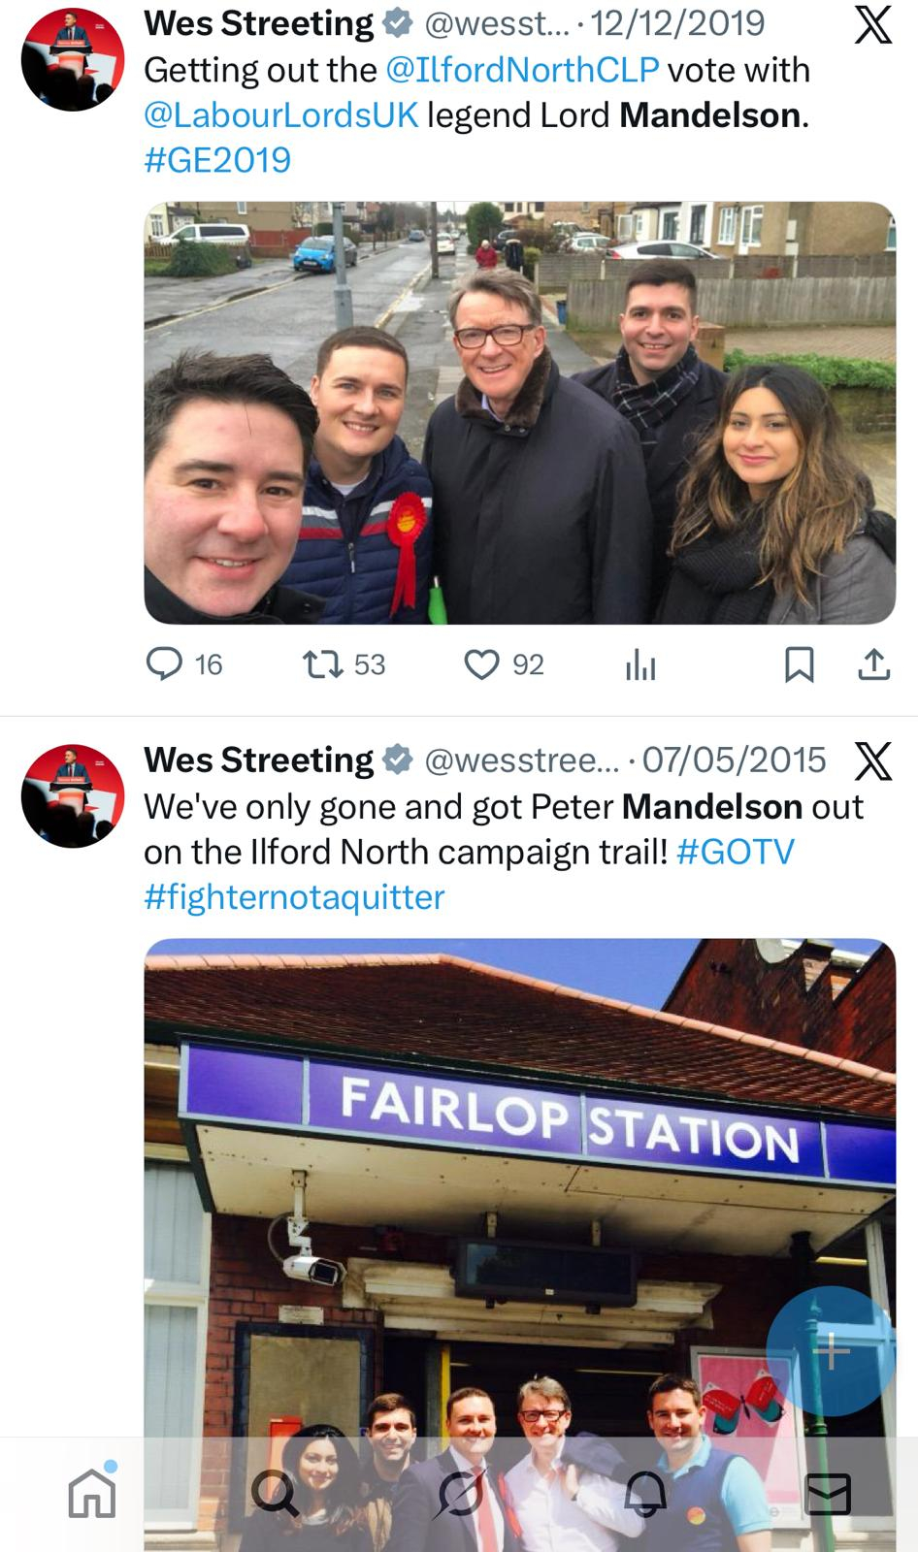Share the GE2019 tweet
This screenshot has height=1552, width=918.
873,665
